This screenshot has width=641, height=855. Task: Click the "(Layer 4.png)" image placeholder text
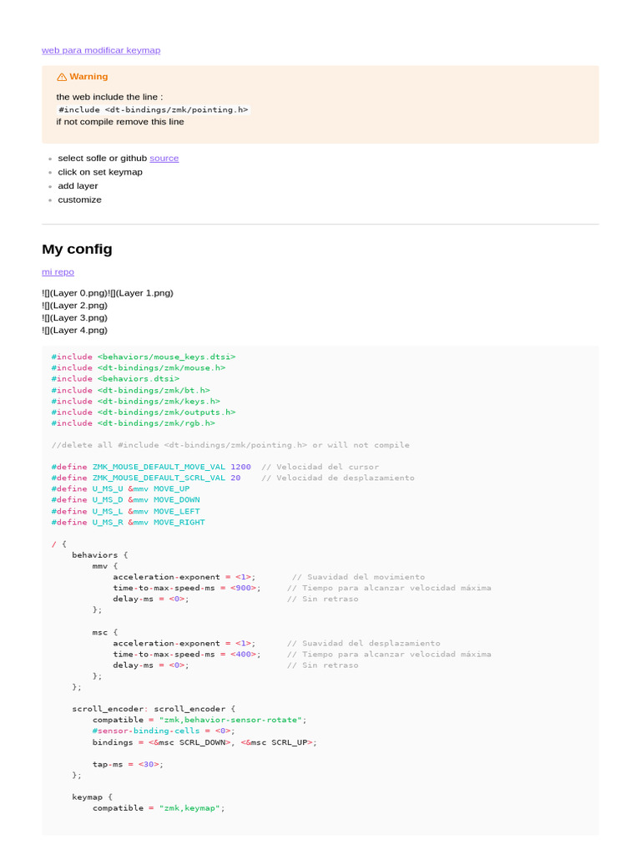click(78, 330)
